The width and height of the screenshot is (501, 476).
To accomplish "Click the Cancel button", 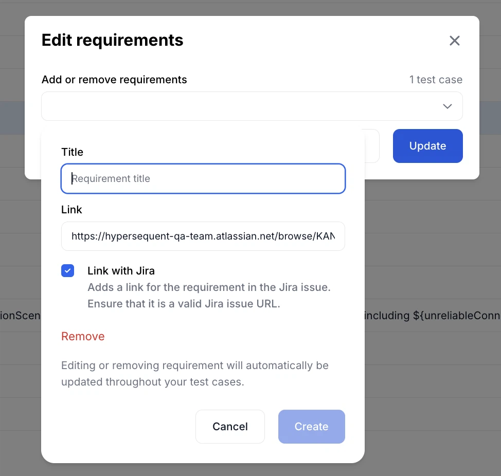I will (230, 427).
